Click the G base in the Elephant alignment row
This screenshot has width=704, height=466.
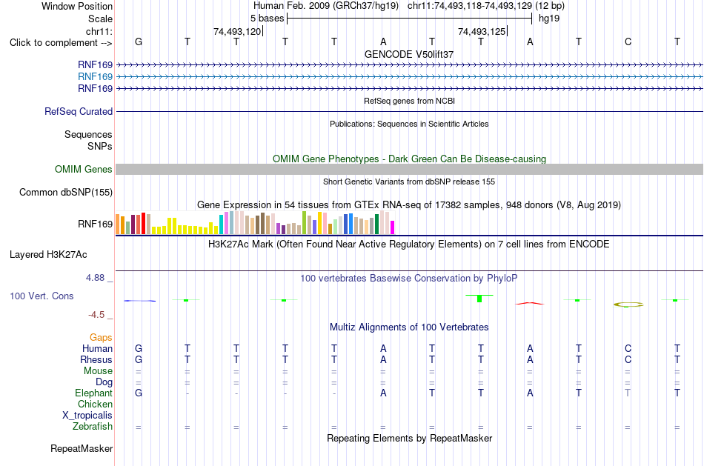[139, 393]
